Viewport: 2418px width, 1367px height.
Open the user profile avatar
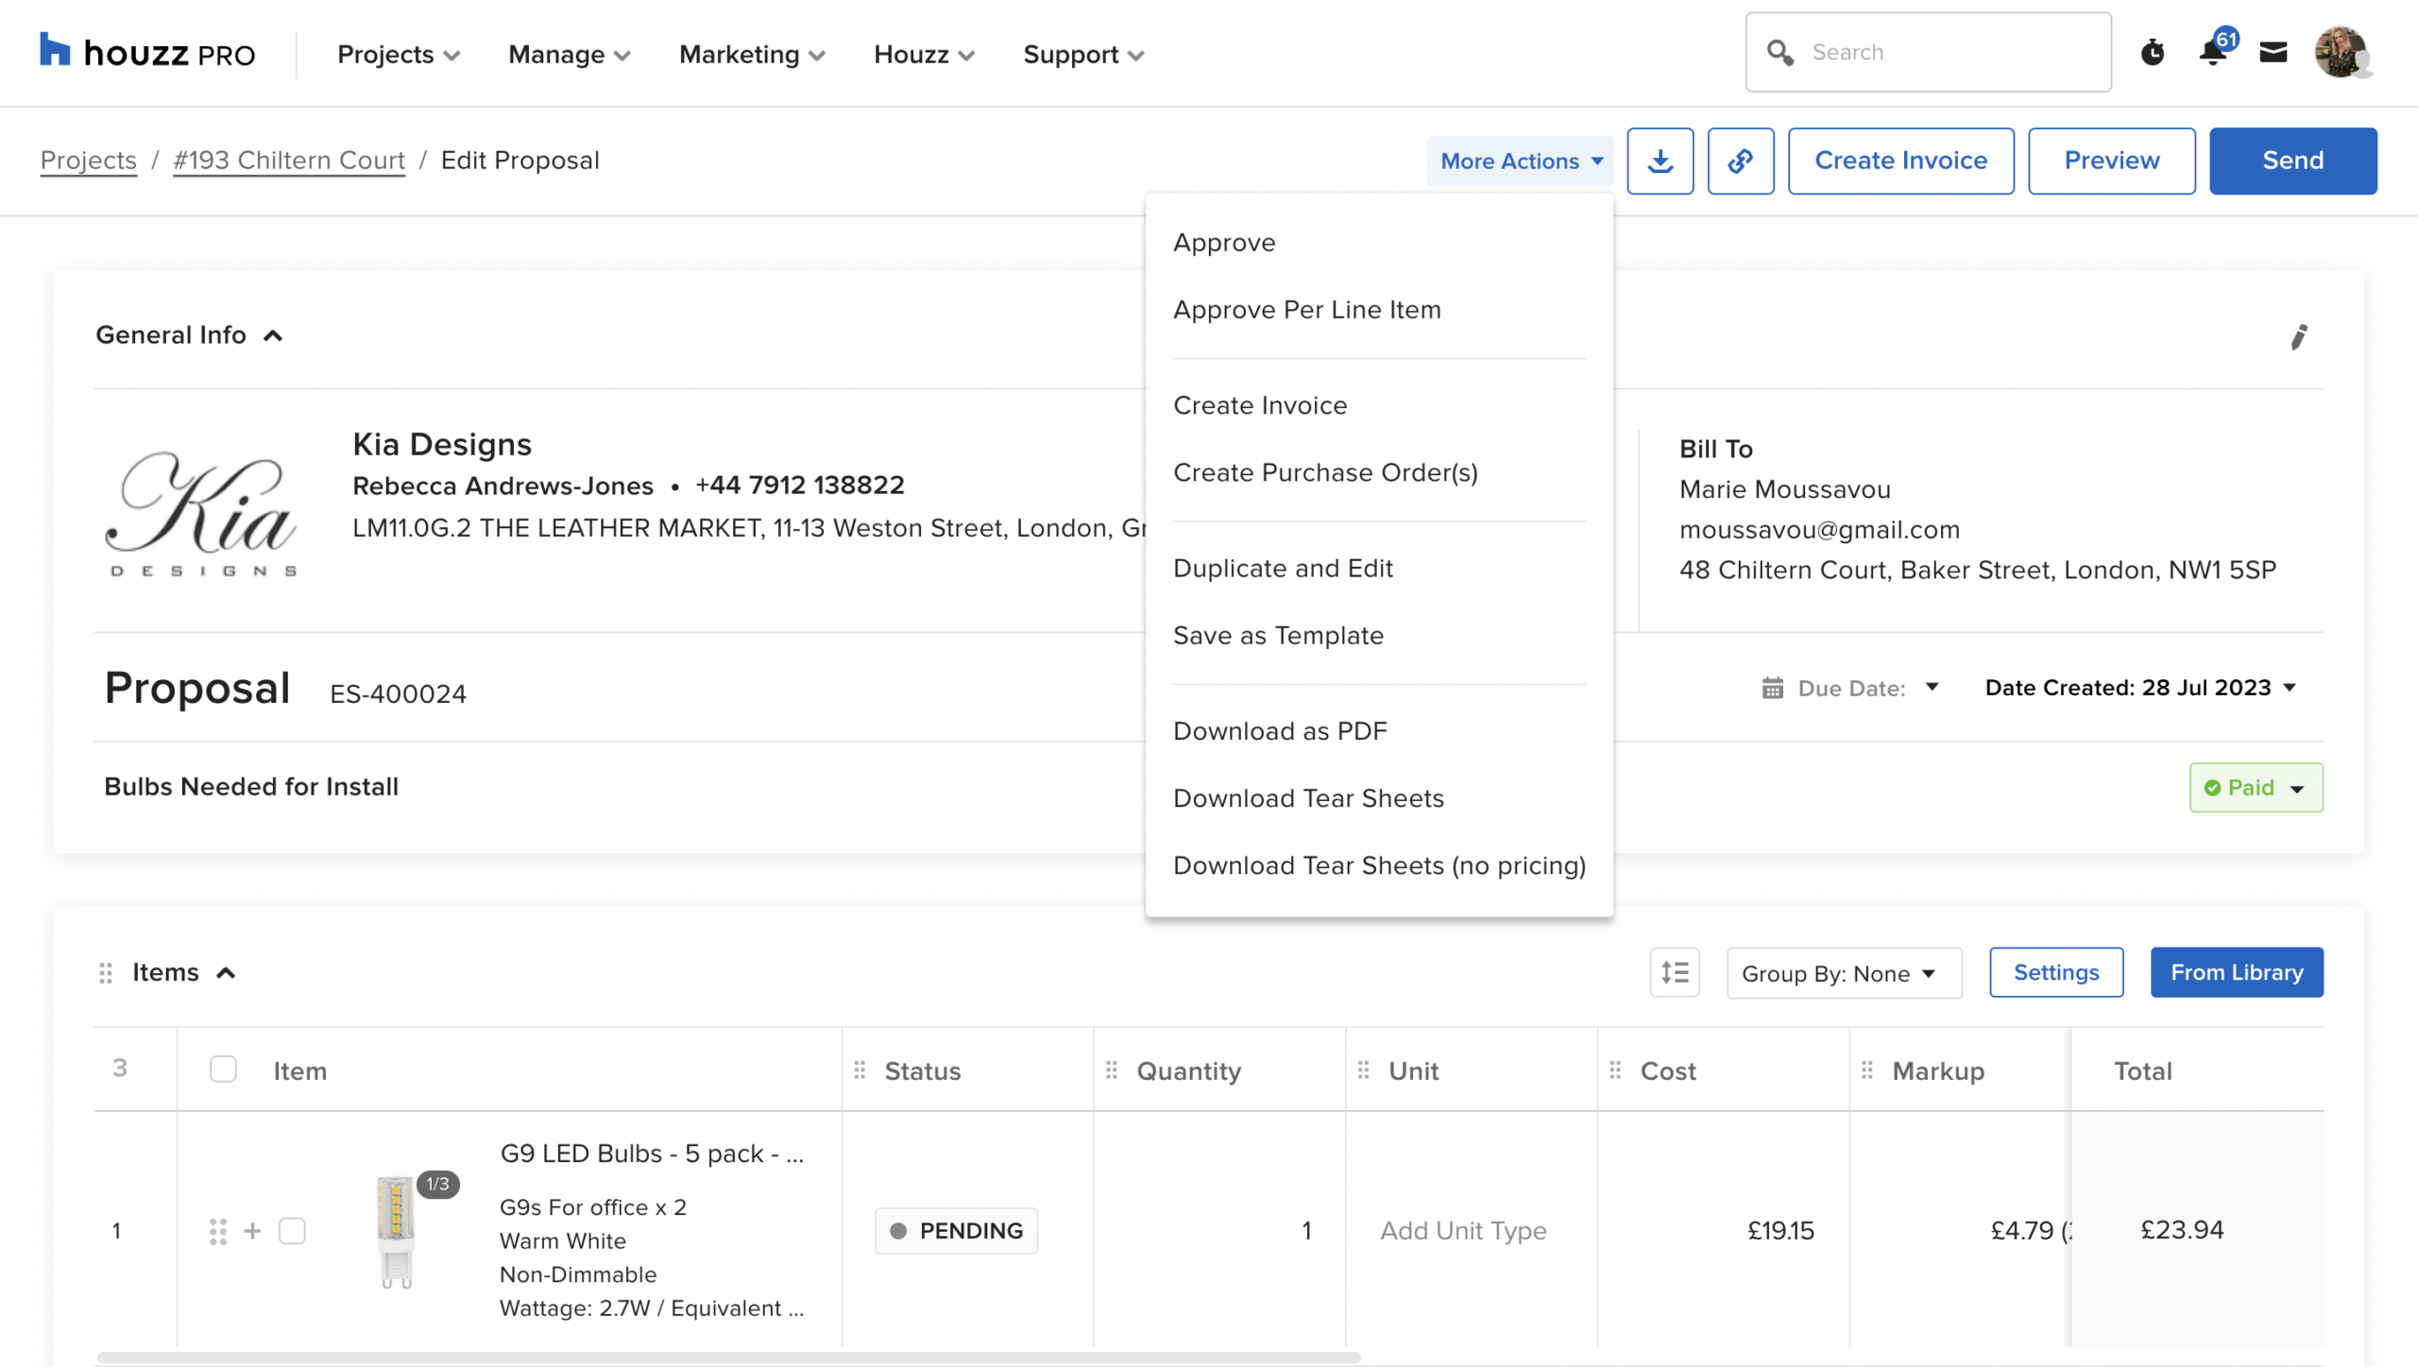(x=2341, y=52)
